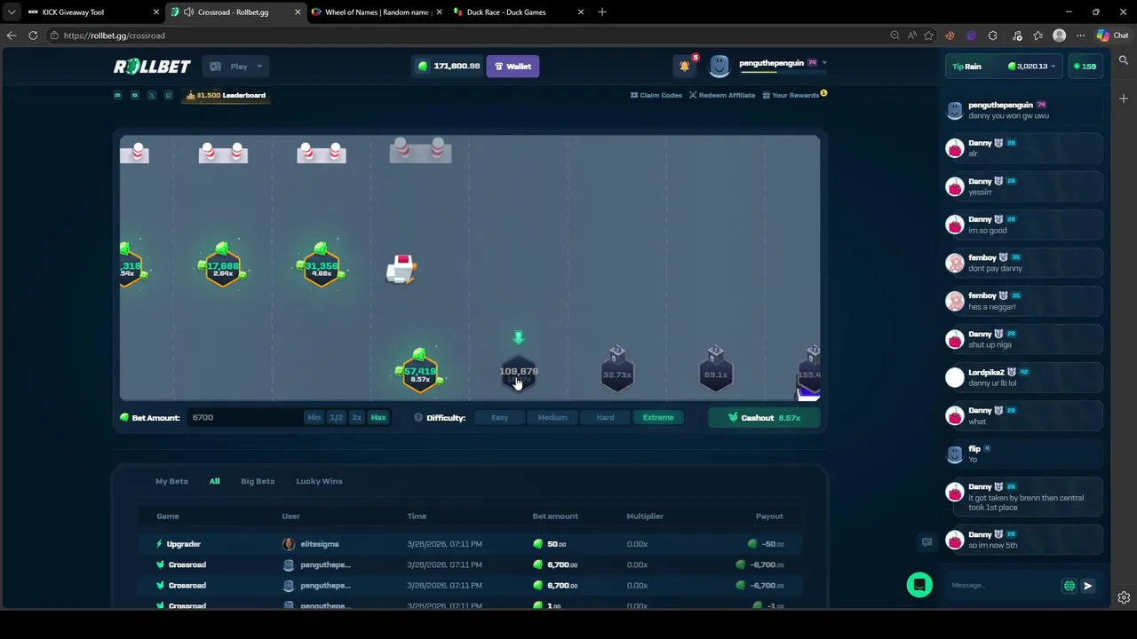The height and width of the screenshot is (639, 1137).
Task: Open chat language globe icon
Action: 1069,586
